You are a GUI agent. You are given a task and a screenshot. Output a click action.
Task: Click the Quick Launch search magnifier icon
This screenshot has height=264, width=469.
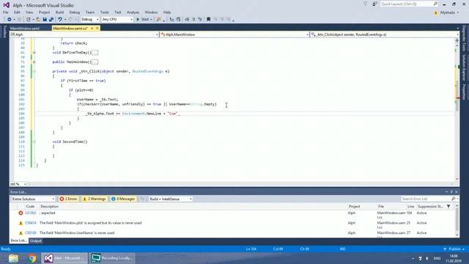[x=435, y=4]
